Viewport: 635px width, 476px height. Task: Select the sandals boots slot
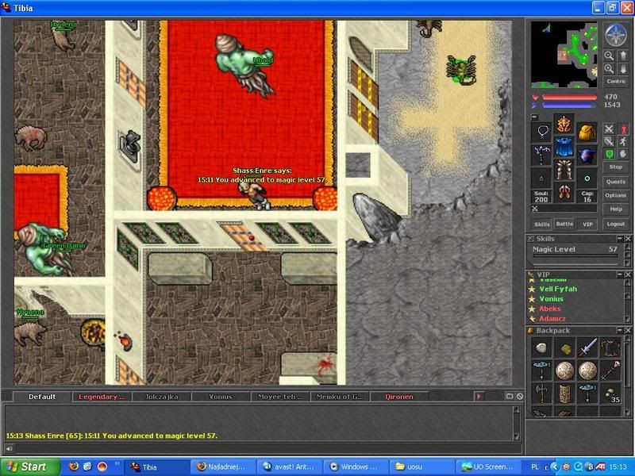coord(564,192)
